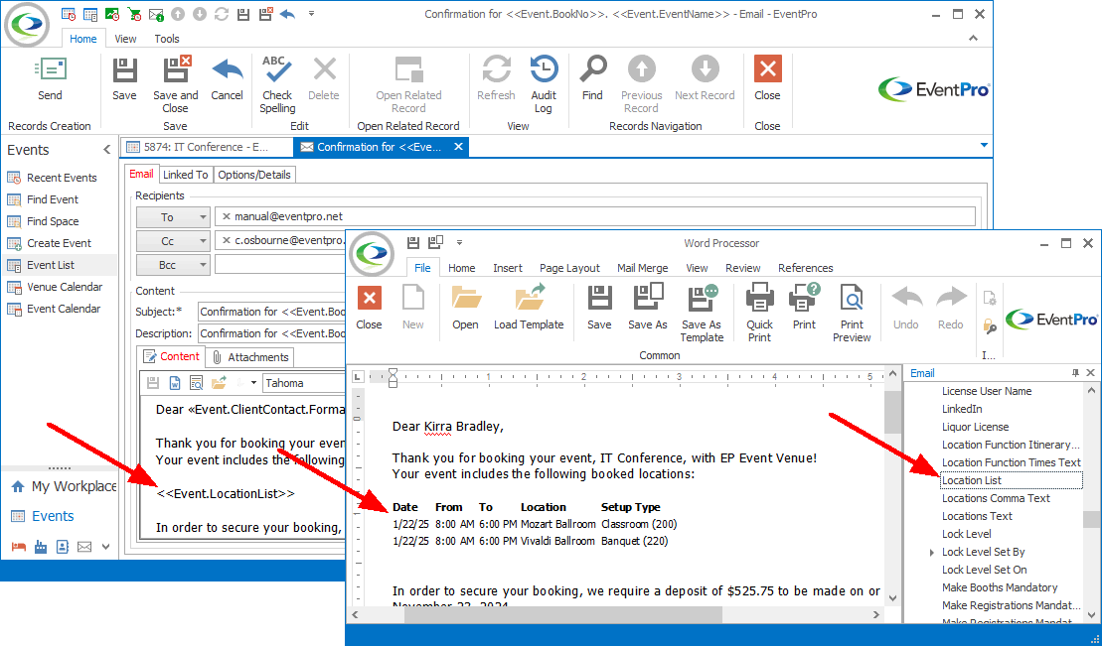Open Find Space in the sidebar
The height and width of the screenshot is (646, 1102).
point(53,221)
